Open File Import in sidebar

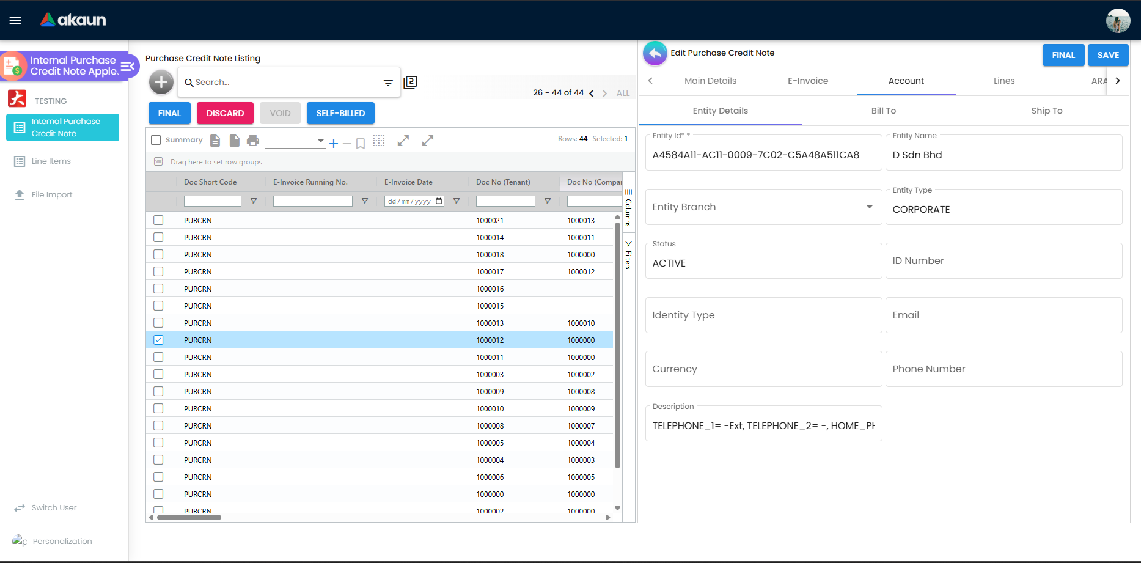[62, 195]
